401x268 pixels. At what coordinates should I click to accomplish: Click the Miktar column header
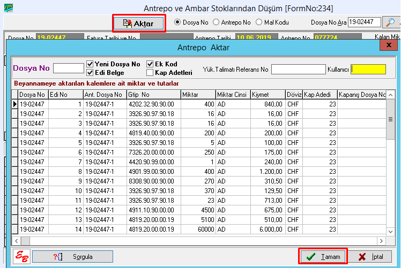click(198, 95)
